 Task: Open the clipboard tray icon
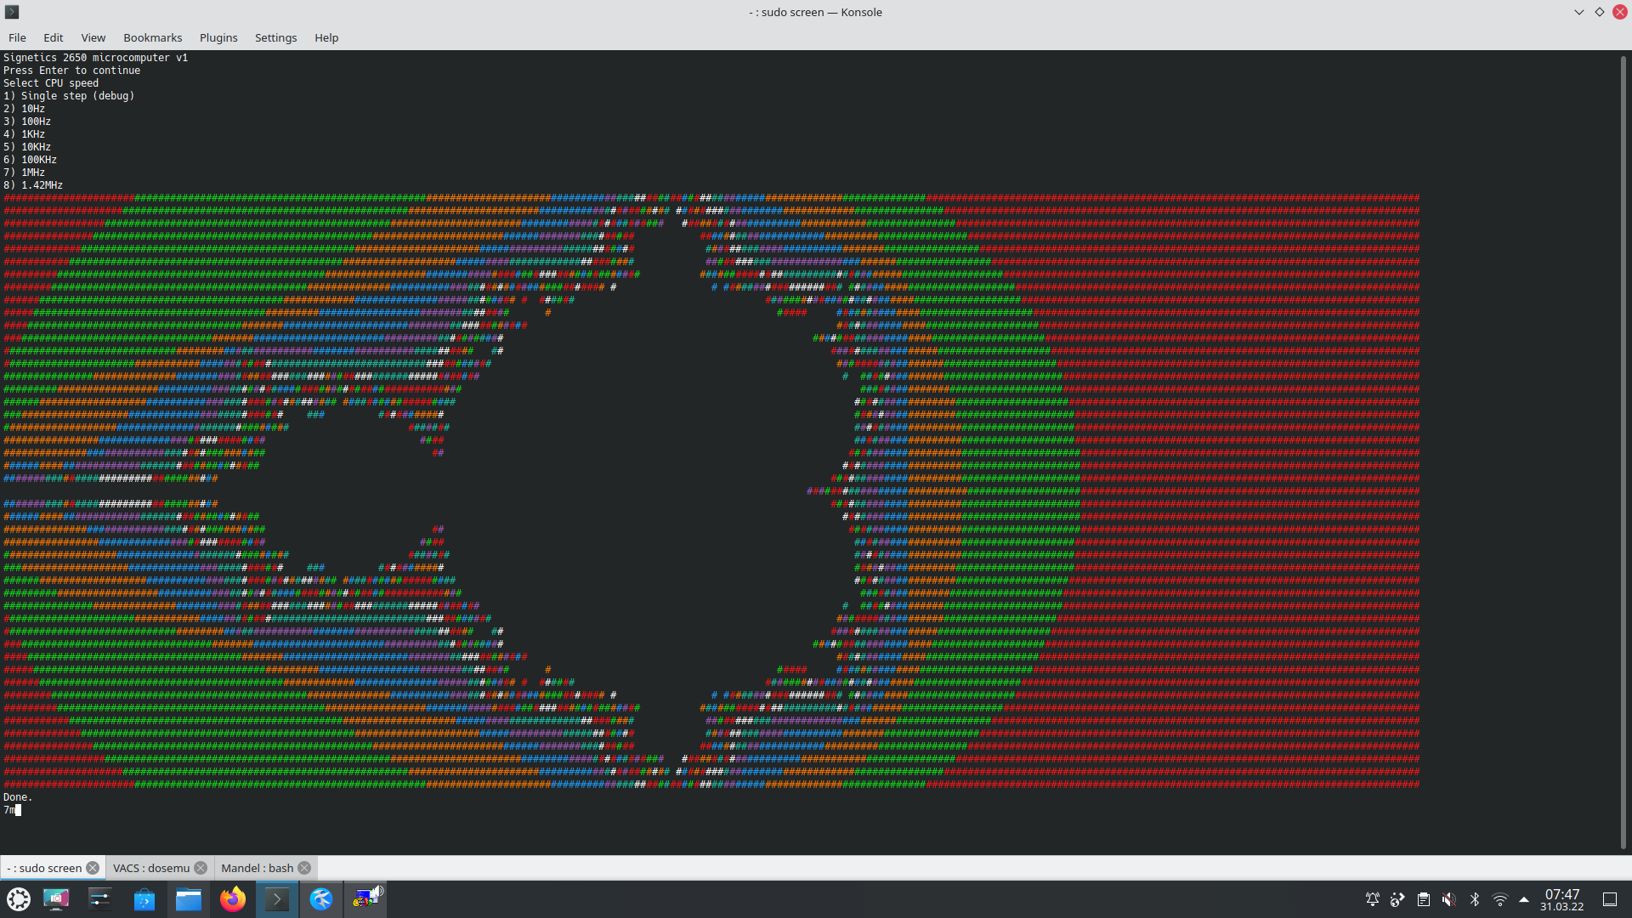[1424, 899]
